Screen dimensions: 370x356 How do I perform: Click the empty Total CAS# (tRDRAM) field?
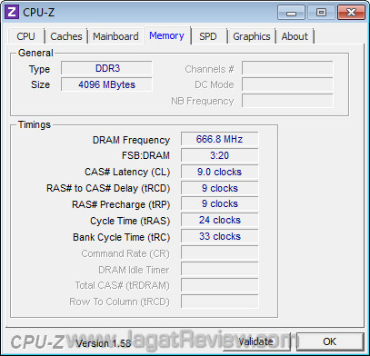pos(219,285)
